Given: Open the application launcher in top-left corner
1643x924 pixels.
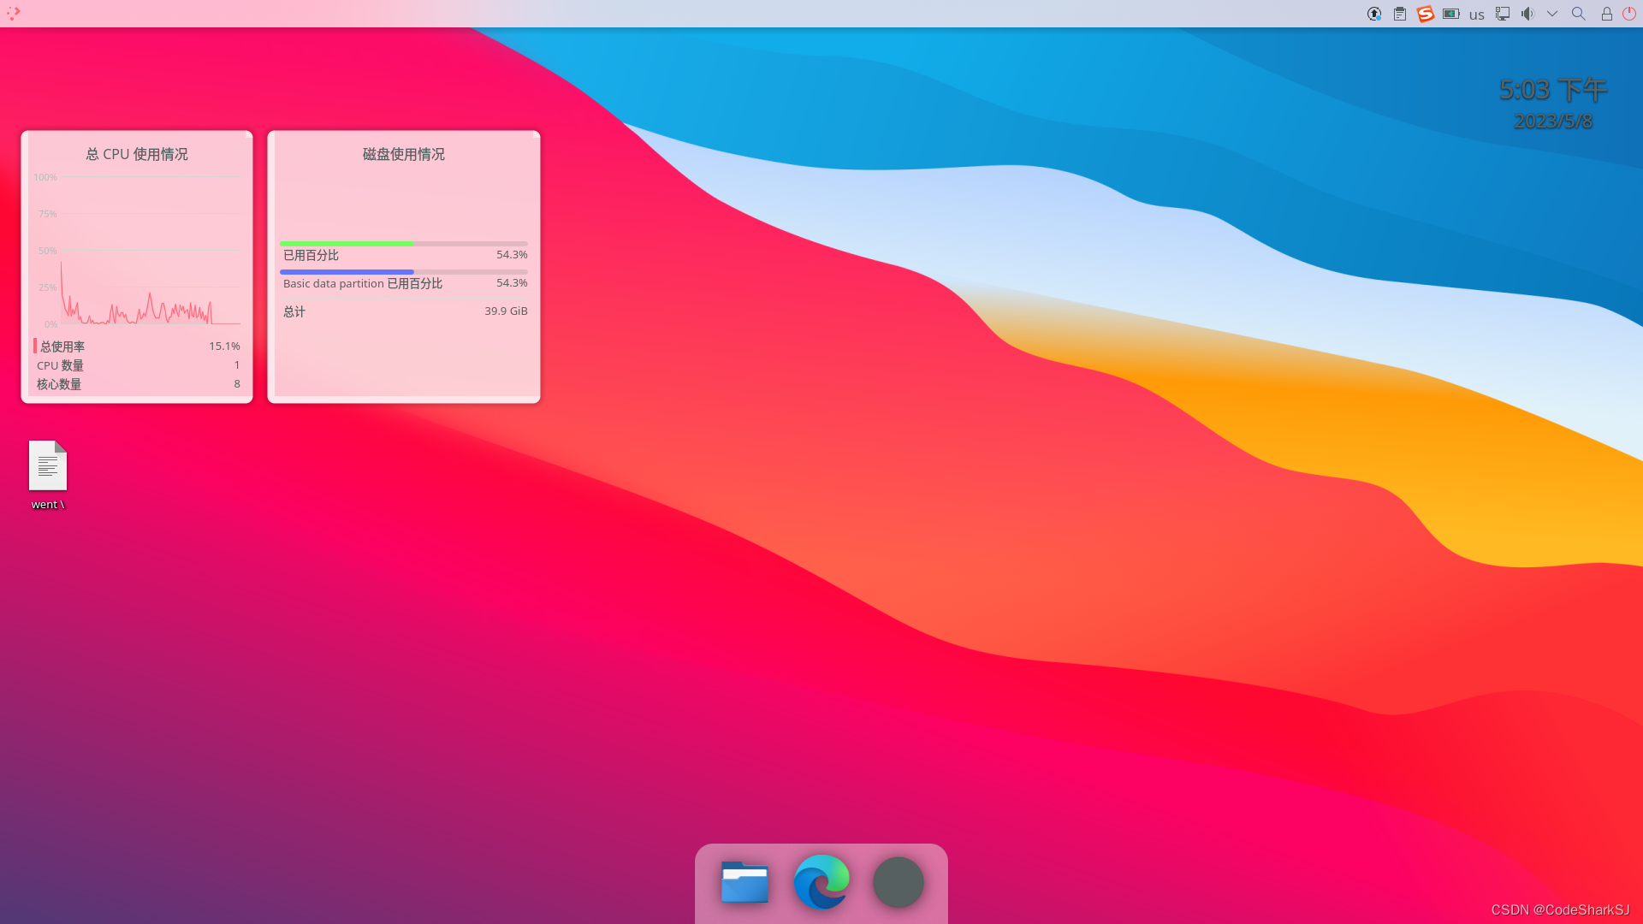Looking at the screenshot, I should coord(13,13).
